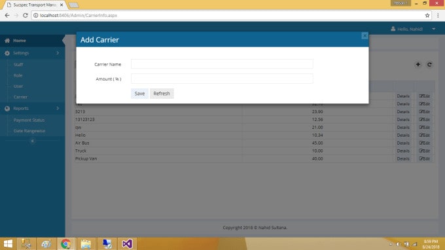Open Visual Studio from the taskbar
Image resolution: width=445 pixels, height=250 pixels.
click(127, 243)
